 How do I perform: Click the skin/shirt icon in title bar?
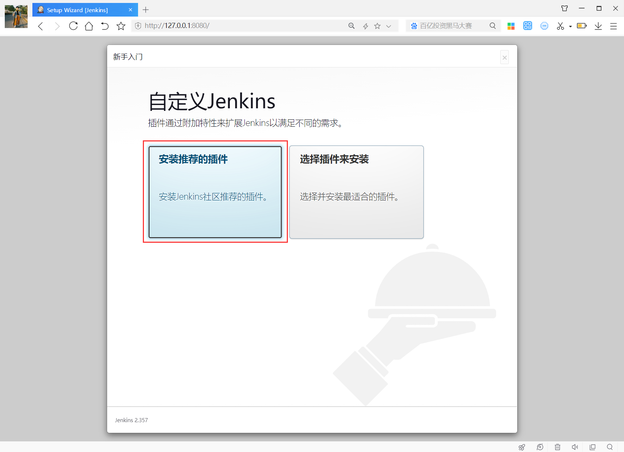[x=564, y=8]
